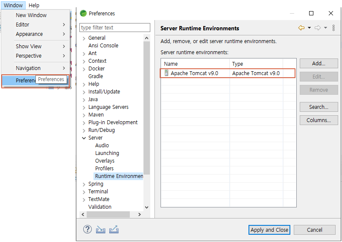
Task: Open the Window menu
Action: (x=13, y=5)
